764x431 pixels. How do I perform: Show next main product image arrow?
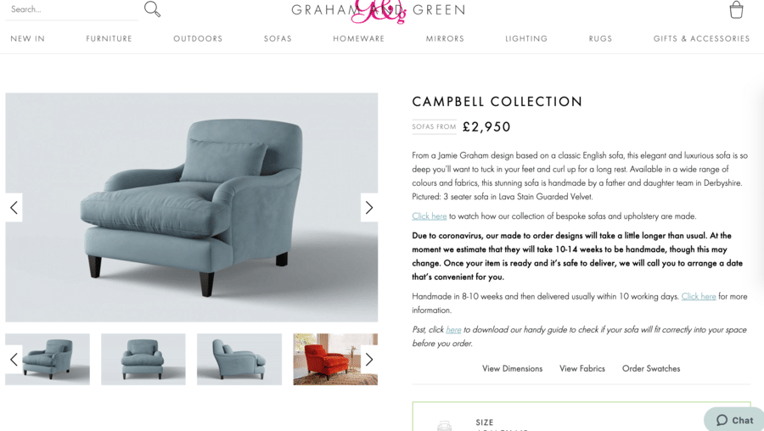coord(369,208)
